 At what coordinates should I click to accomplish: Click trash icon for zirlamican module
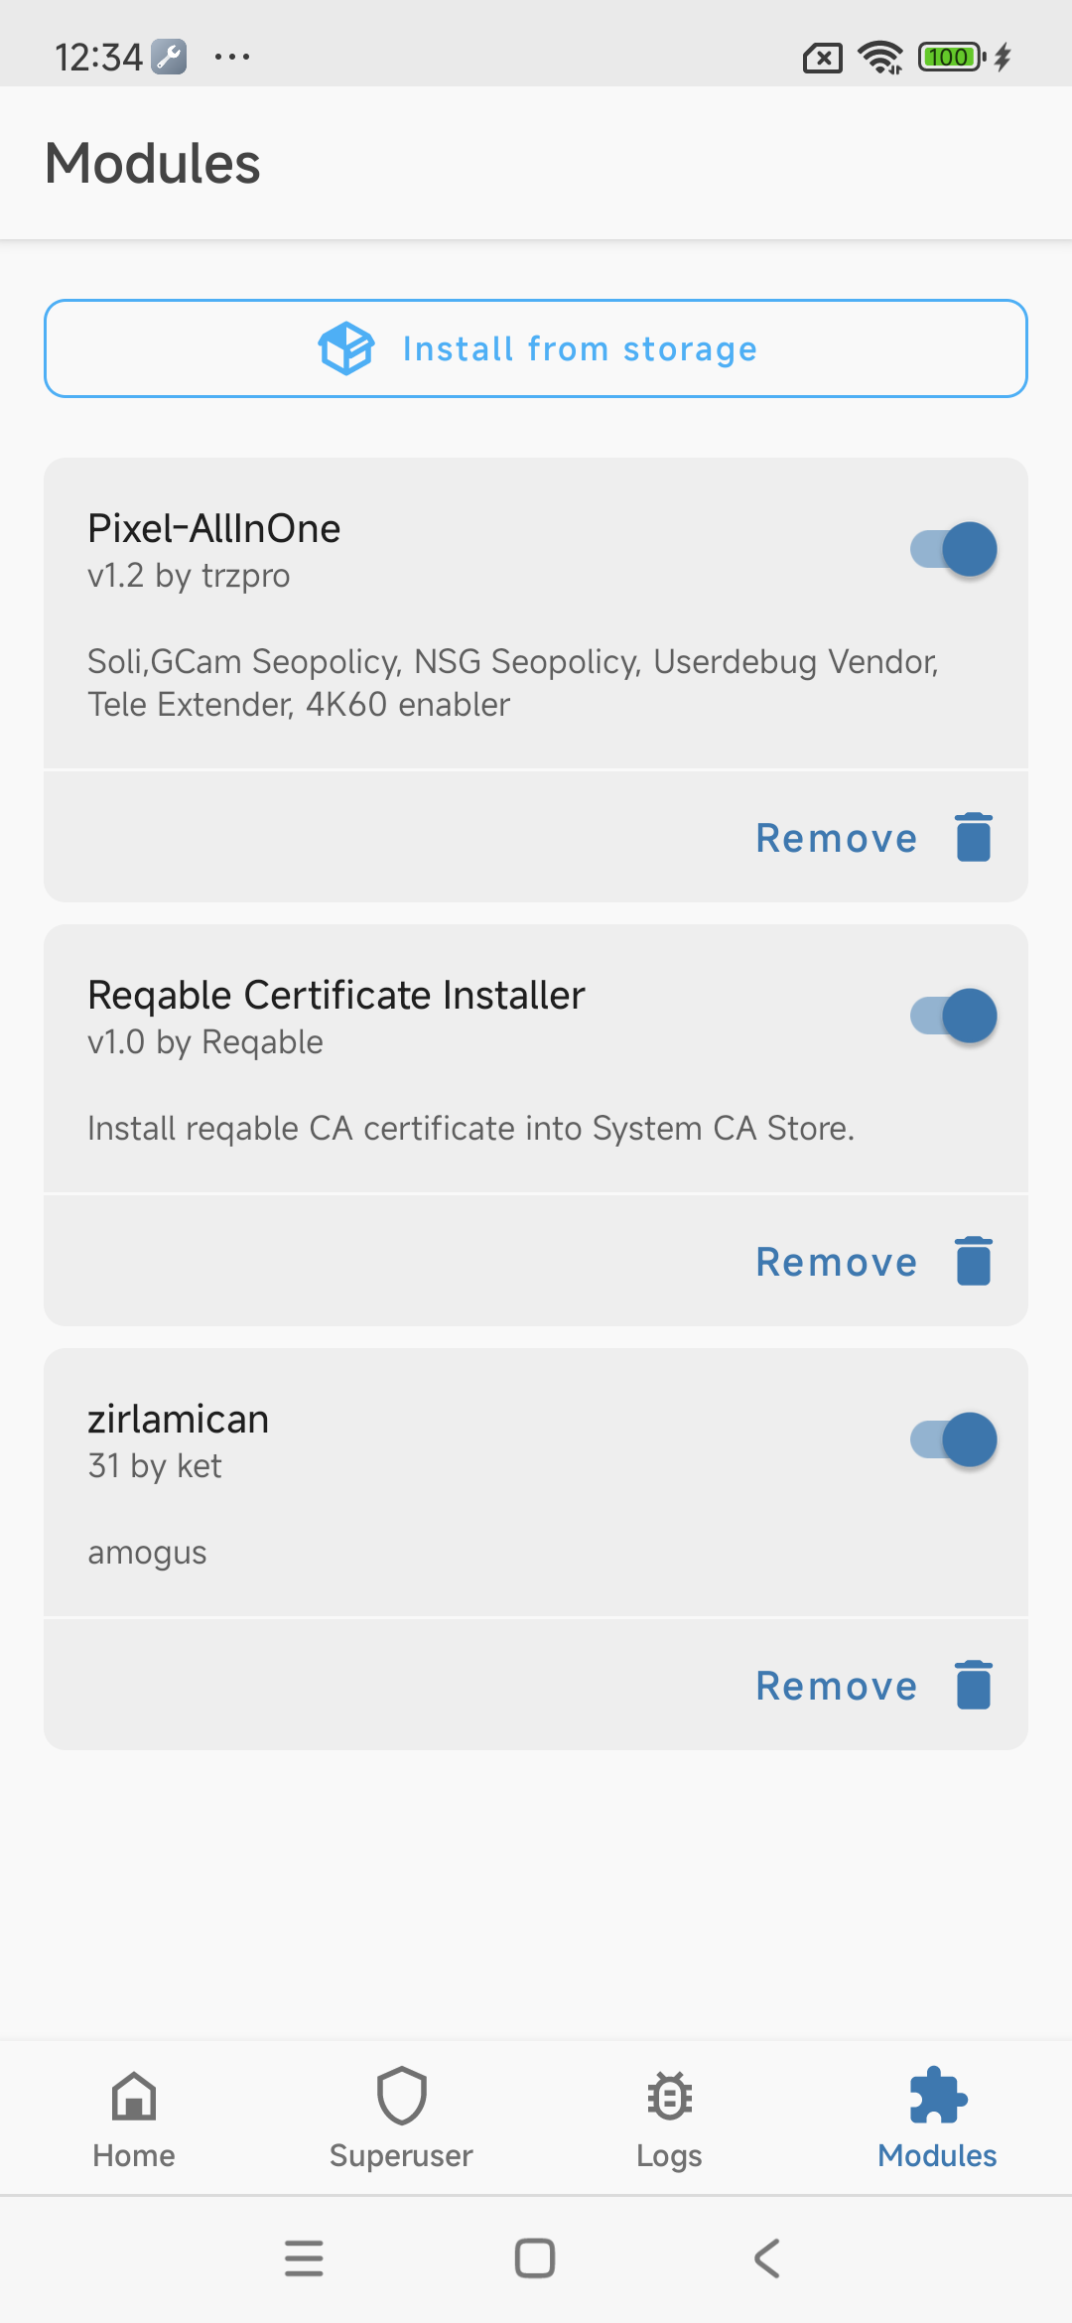974,1685
